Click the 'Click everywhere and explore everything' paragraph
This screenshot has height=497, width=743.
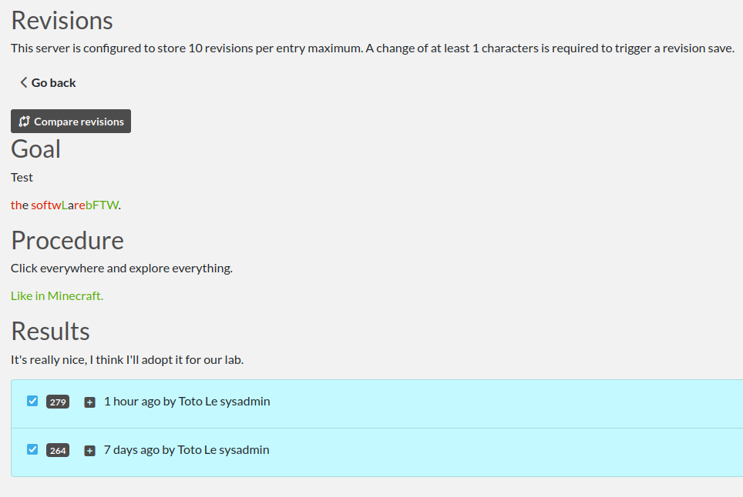coord(122,269)
